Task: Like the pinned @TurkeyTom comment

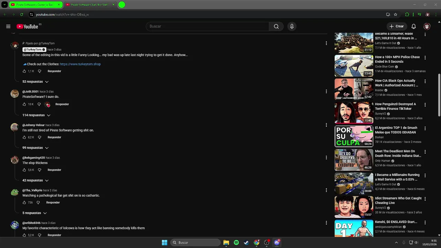Action: (24, 71)
